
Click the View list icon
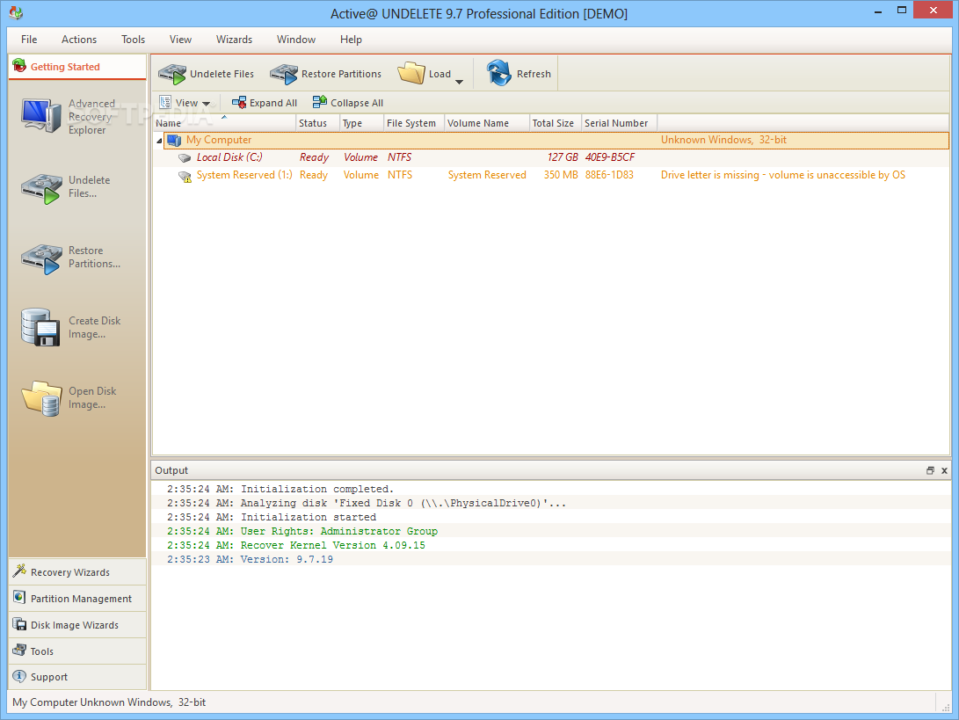(165, 102)
